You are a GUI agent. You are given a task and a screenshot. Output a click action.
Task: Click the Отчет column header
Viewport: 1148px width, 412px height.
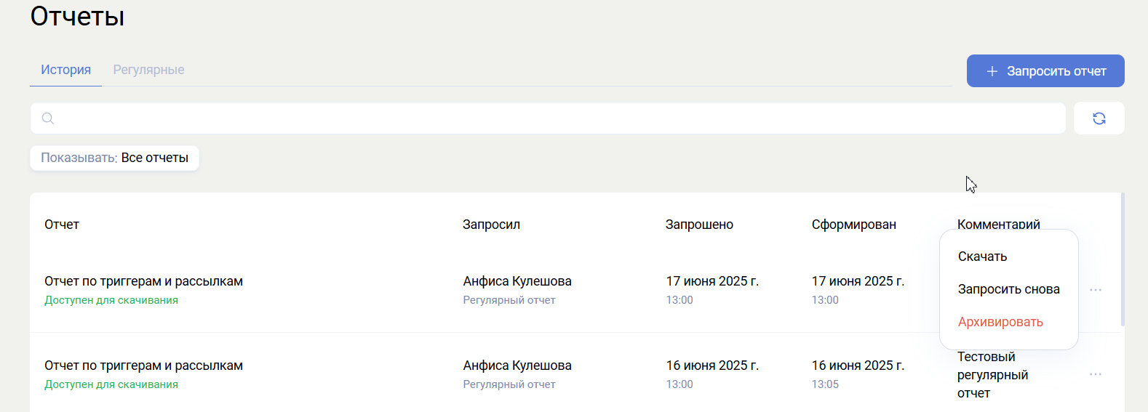pos(62,225)
